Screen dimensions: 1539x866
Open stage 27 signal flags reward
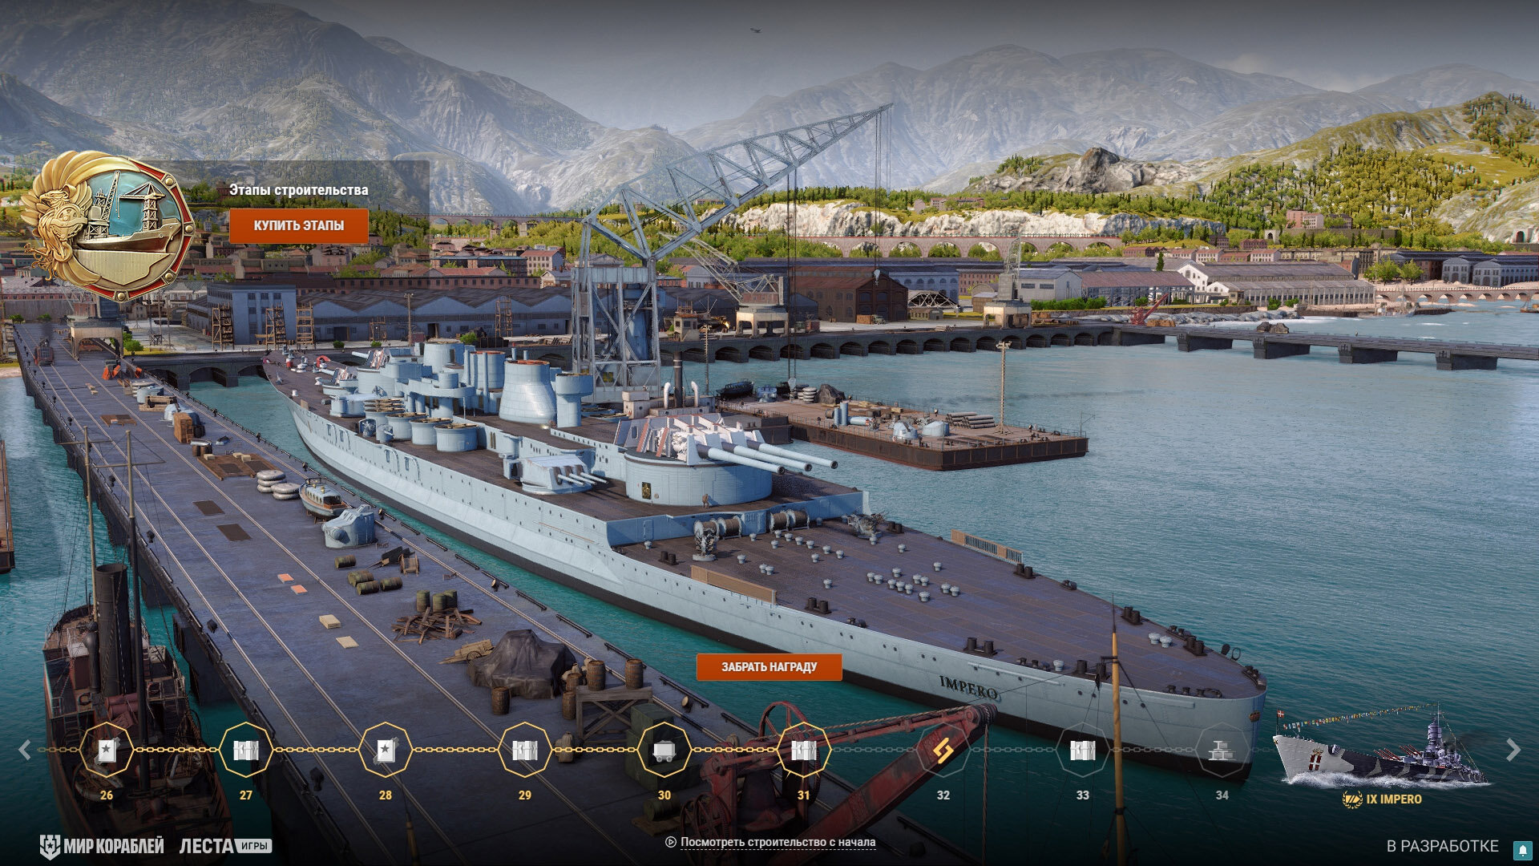(x=246, y=750)
